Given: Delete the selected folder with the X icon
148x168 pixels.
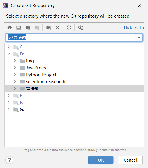Looking at the screenshot, I should click(x=57, y=28).
